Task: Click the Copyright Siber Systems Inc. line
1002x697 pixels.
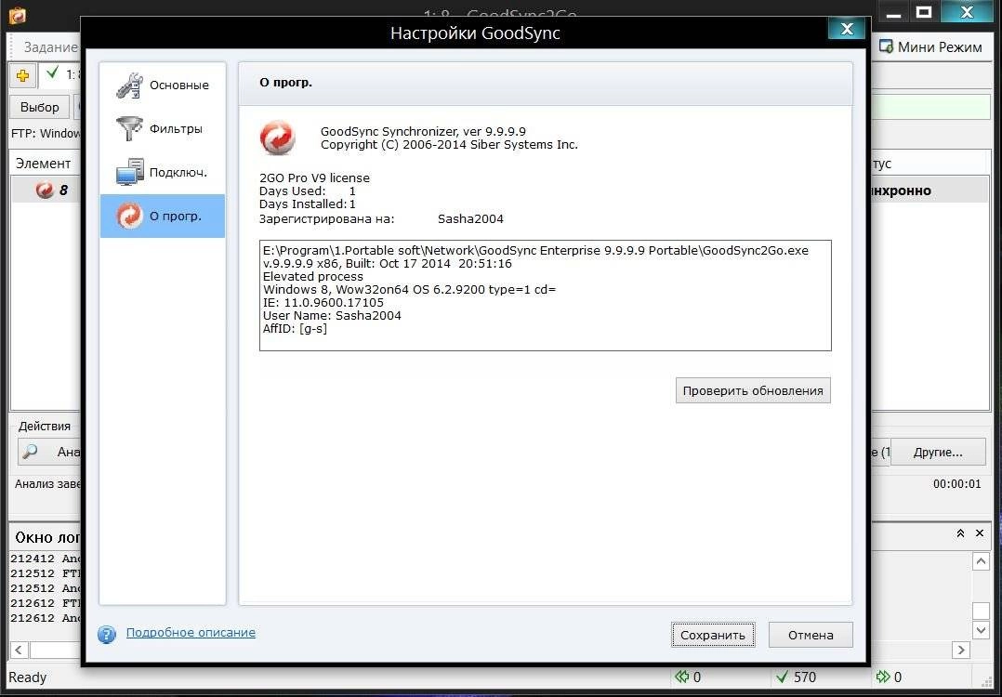Action: [x=449, y=145]
